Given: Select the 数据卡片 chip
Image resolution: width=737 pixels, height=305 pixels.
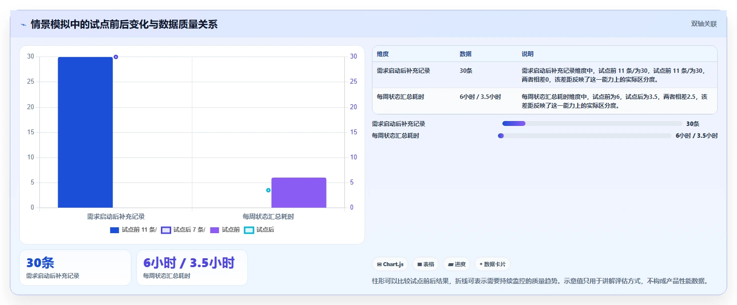Looking at the screenshot, I should click(x=492, y=264).
